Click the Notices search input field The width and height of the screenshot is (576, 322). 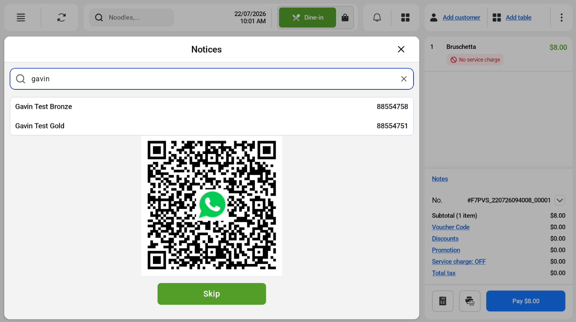[212, 79]
